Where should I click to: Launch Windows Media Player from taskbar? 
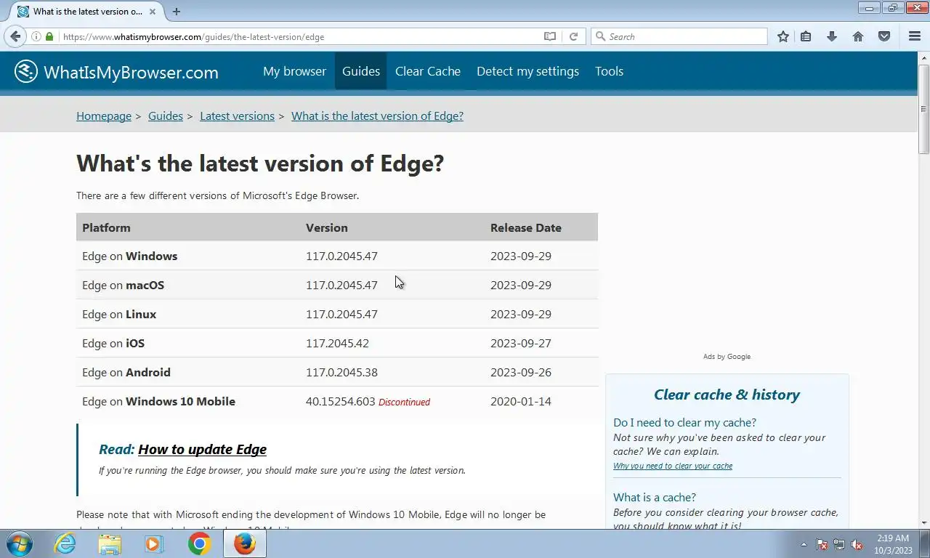click(154, 543)
